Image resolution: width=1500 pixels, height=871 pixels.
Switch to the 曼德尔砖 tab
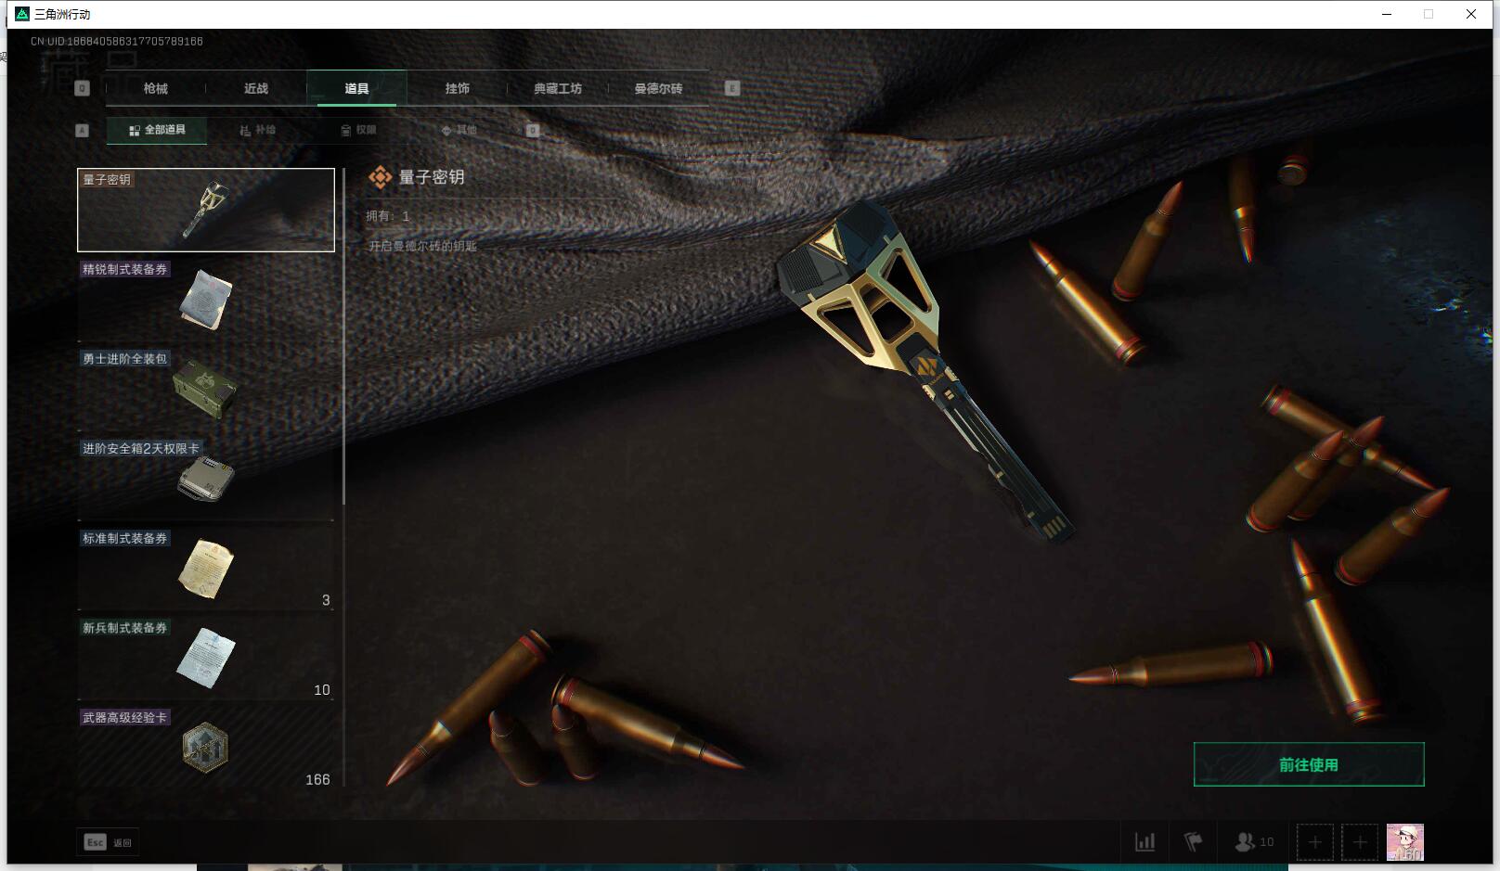(658, 88)
